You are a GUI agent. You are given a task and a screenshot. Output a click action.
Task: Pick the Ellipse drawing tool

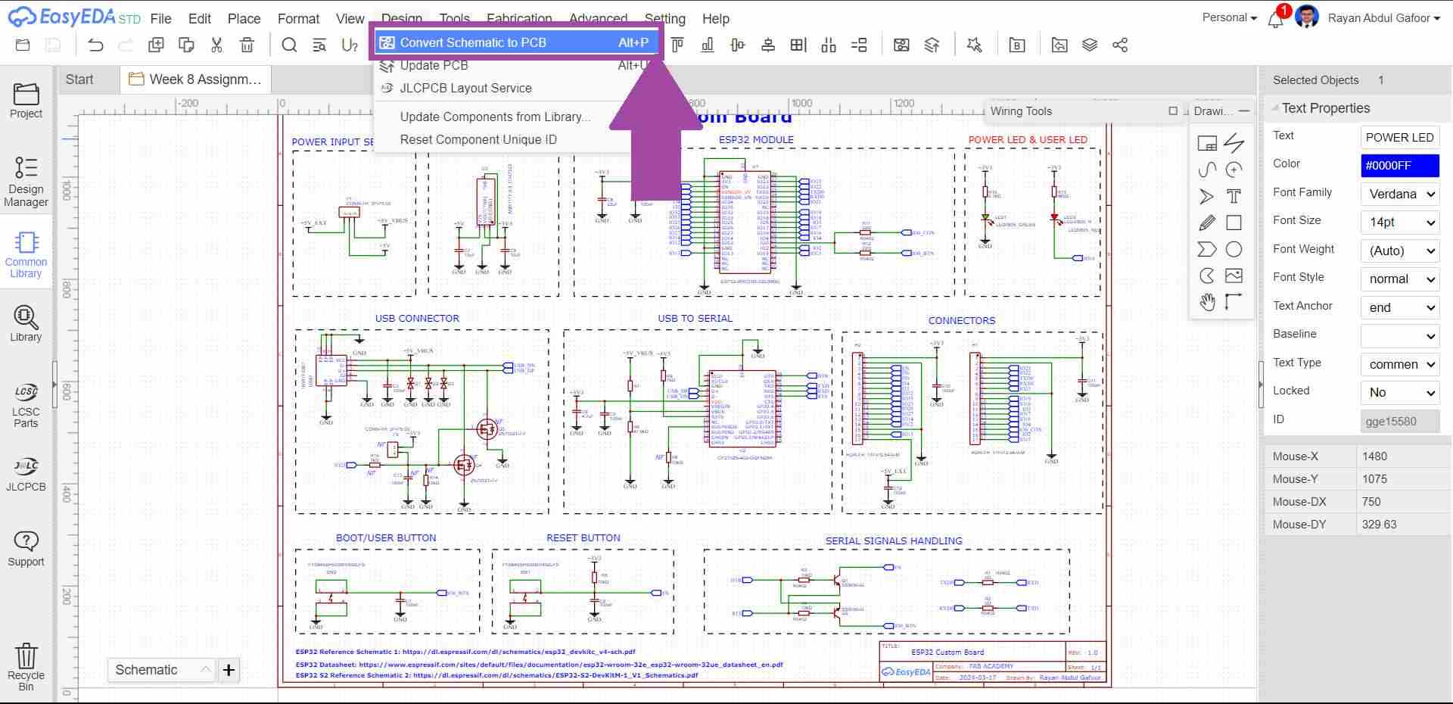click(1234, 249)
